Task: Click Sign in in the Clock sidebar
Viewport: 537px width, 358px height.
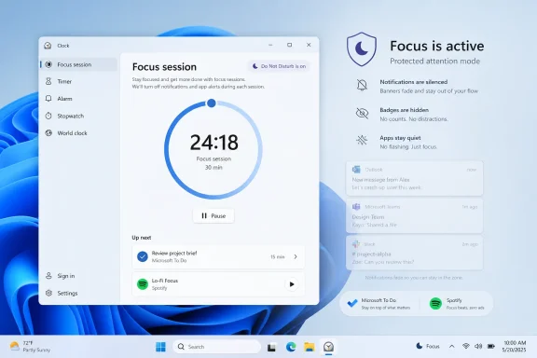Action: point(78,276)
